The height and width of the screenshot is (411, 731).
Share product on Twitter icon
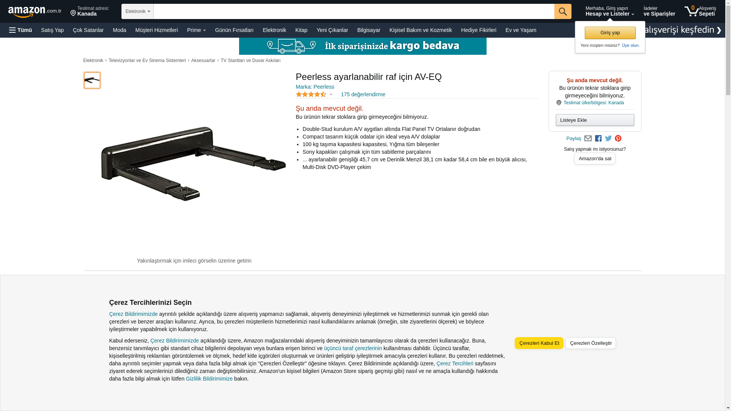point(608,139)
